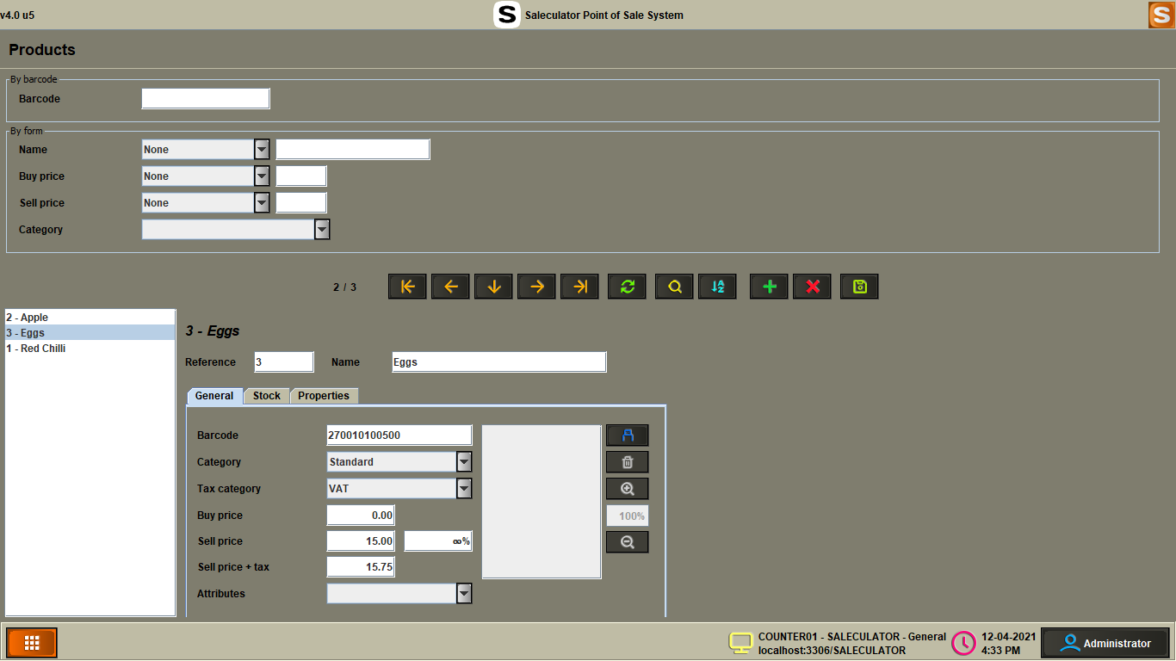Click the green refresh/reload icon

point(627,287)
